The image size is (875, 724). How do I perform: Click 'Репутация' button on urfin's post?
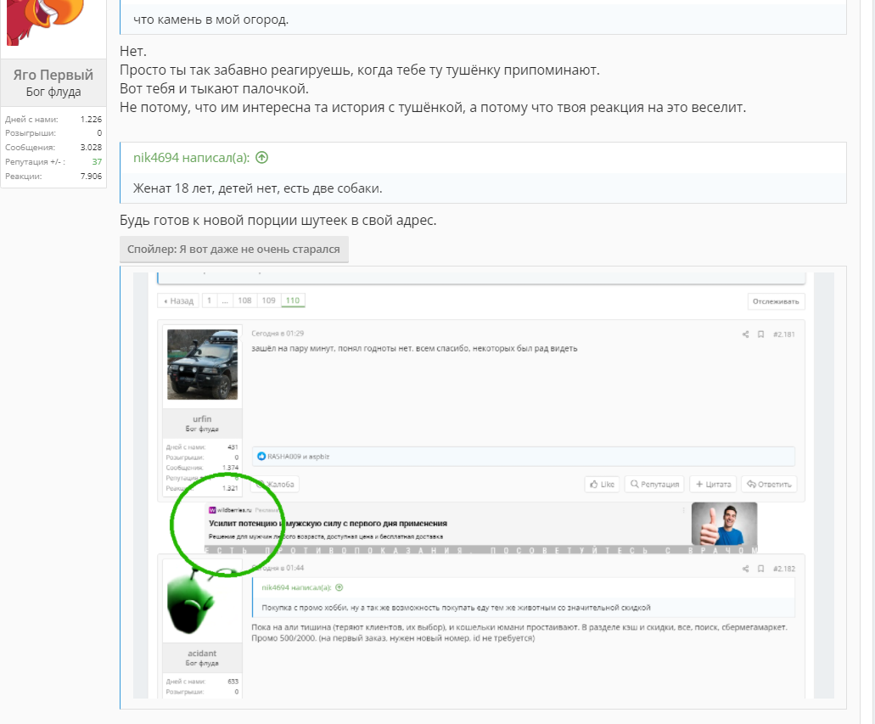click(x=654, y=484)
